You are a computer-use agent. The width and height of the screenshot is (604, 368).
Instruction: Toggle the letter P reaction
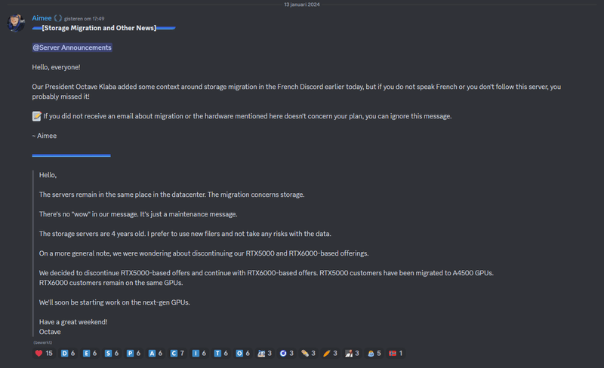coord(134,354)
